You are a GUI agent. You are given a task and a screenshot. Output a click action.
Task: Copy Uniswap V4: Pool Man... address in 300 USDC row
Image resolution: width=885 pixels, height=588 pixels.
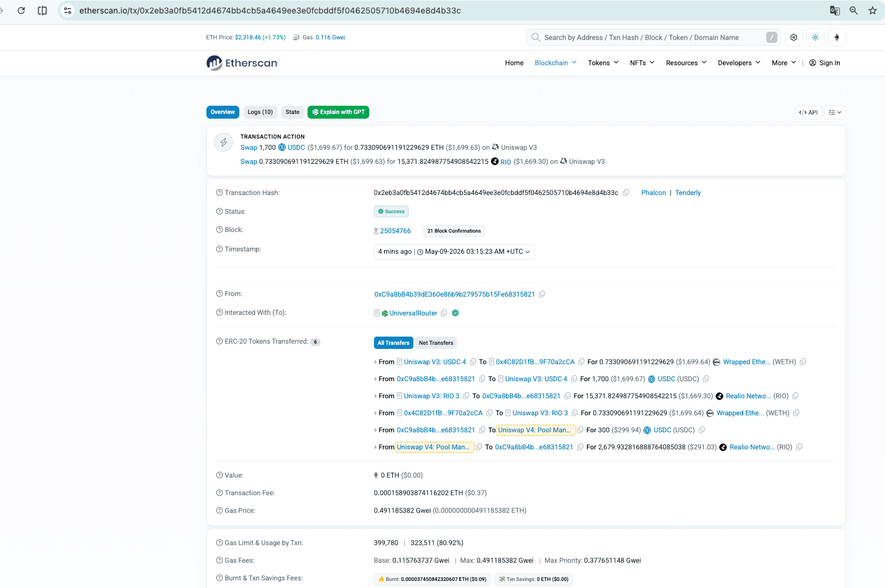[x=580, y=430]
